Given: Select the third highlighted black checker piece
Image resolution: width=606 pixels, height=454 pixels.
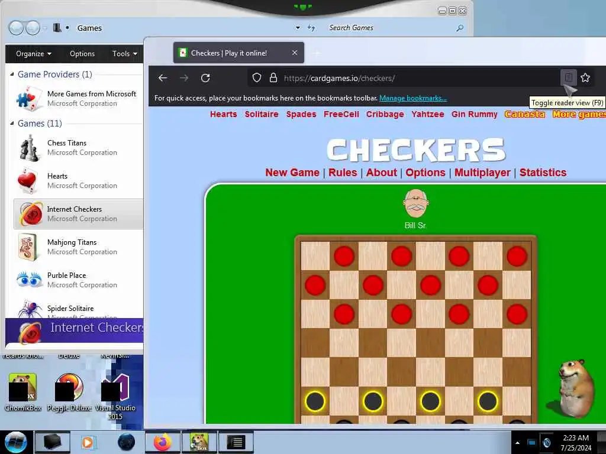Looking at the screenshot, I should coord(430,401).
